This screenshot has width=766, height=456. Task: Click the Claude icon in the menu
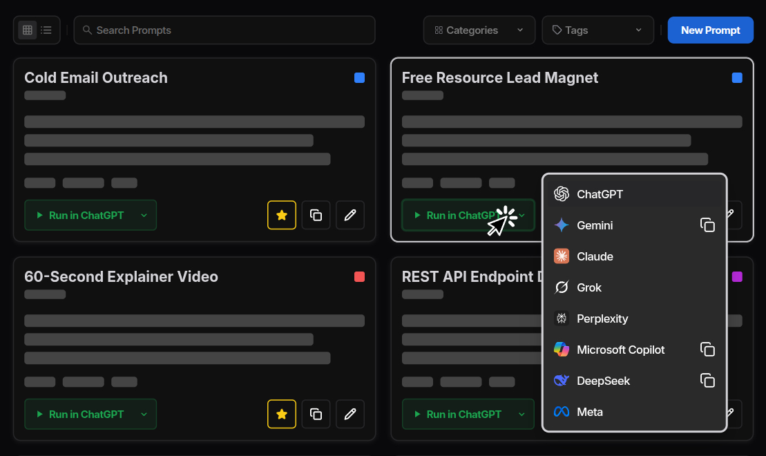[561, 256]
